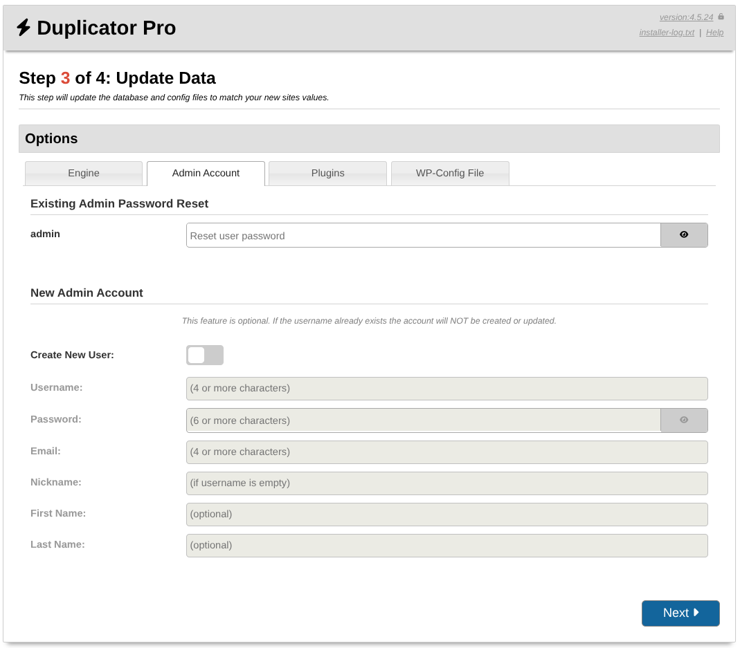
Task: Click the new account Password input
Action: tap(423, 420)
